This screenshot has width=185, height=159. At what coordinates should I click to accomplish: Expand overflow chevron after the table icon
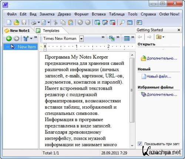pos(133,37)
